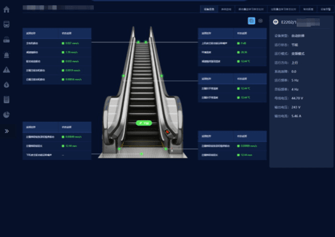Click the direction value 上行
Viewport: 335px width, 237px height.
[x=295, y=63]
